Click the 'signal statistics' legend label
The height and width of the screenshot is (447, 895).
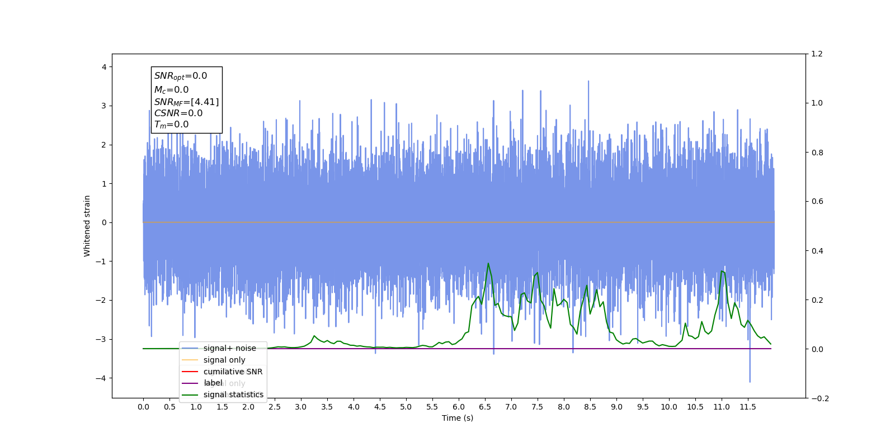(x=233, y=394)
